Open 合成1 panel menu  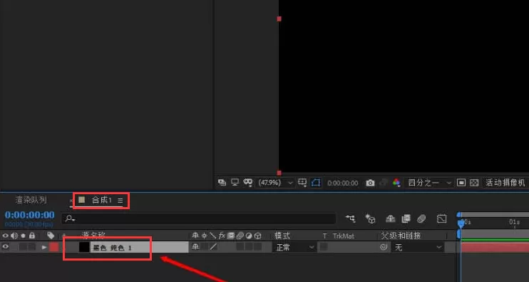[x=120, y=201]
